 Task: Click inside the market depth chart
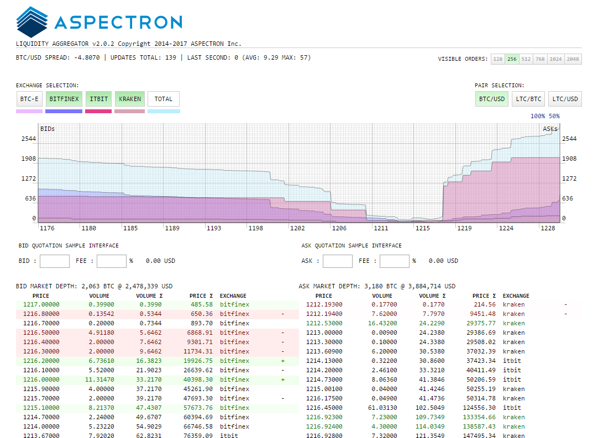click(299, 173)
